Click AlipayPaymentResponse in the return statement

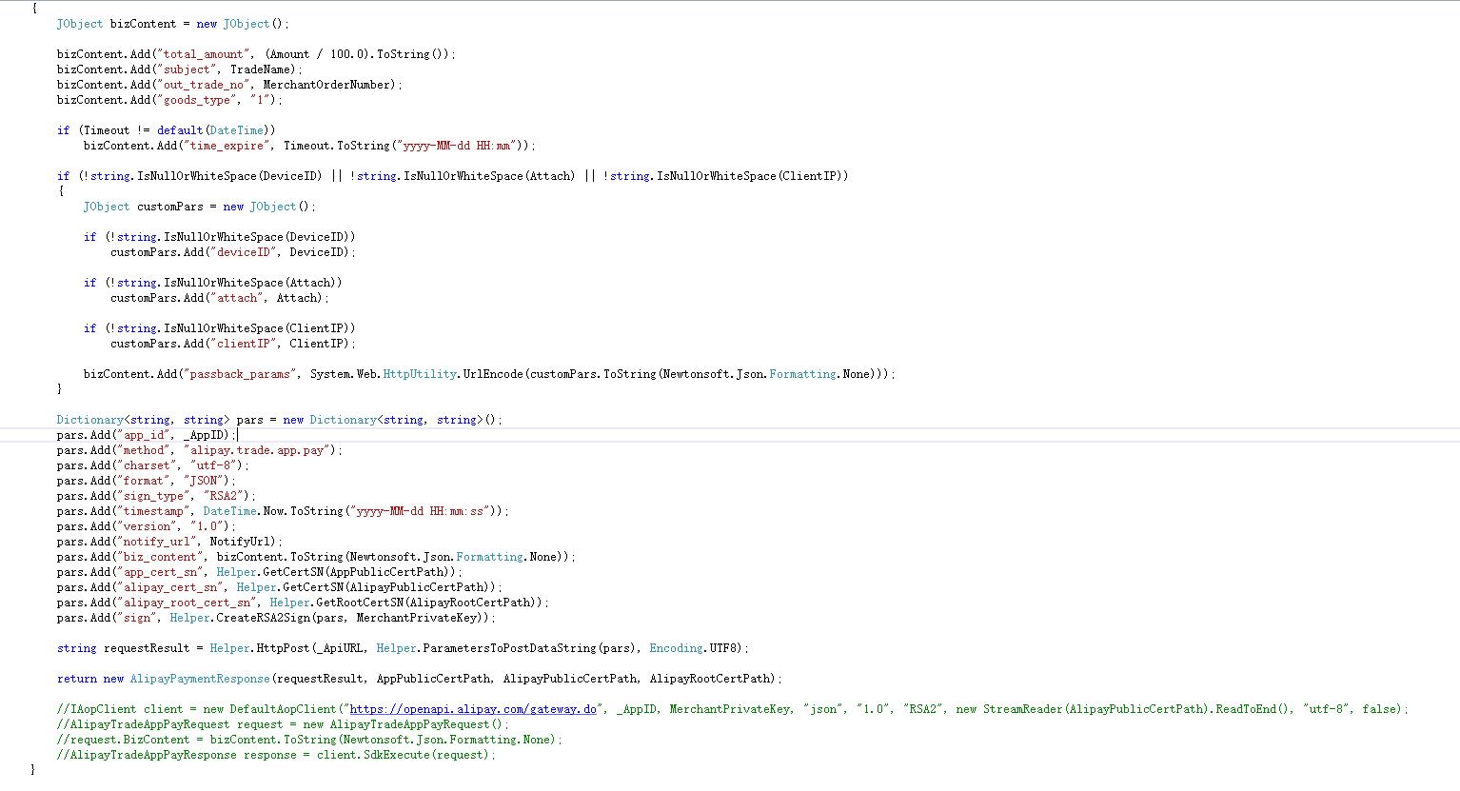pyautogui.click(x=200, y=679)
